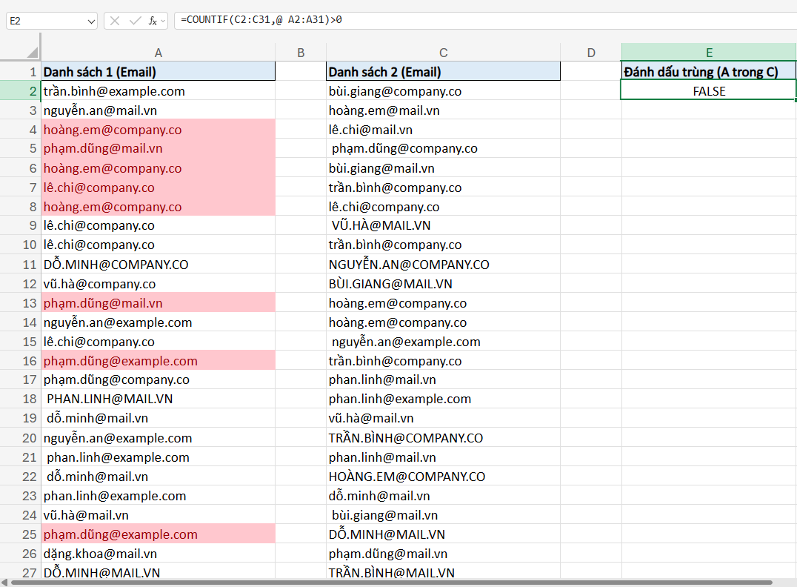Click the Enter checkmark icon in formula bar

point(134,21)
